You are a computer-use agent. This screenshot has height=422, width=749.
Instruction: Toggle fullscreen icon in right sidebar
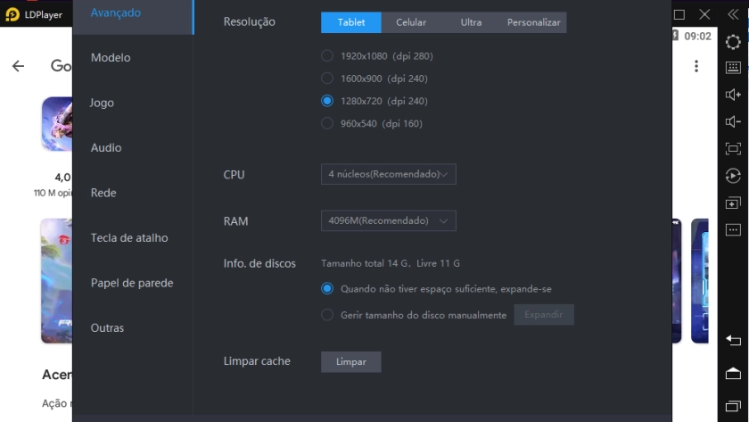733,149
